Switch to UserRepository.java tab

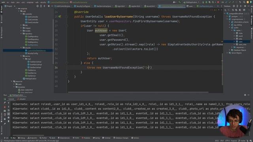click(206, 6)
